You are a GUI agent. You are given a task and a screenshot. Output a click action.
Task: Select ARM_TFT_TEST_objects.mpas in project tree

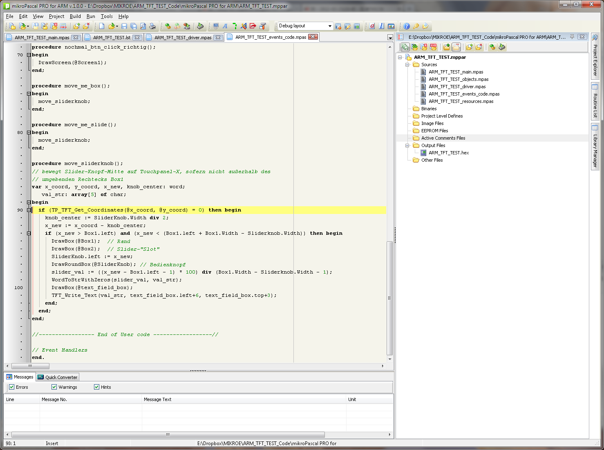(458, 79)
